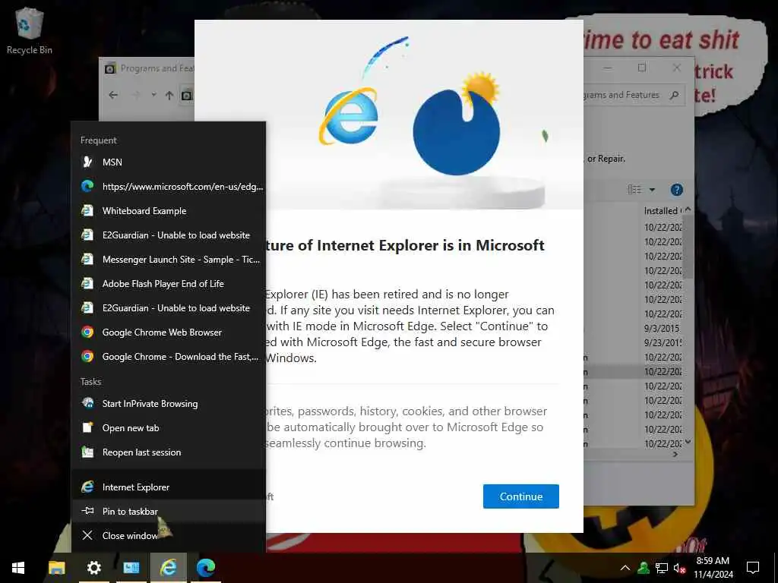The width and height of the screenshot is (778, 583).
Task: Click the muted volume tray icon
Action: click(679, 568)
